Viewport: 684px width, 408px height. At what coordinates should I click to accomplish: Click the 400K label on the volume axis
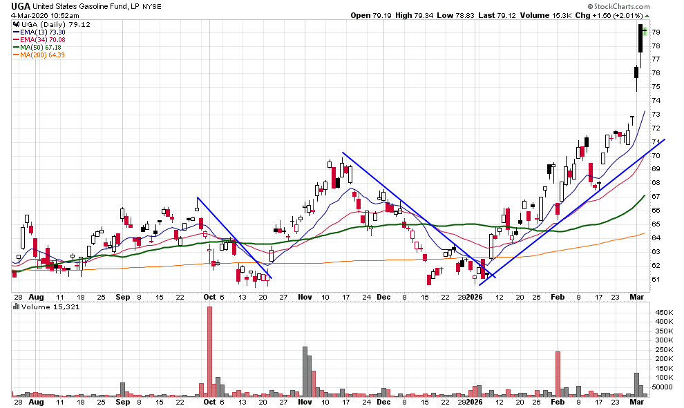click(x=665, y=321)
